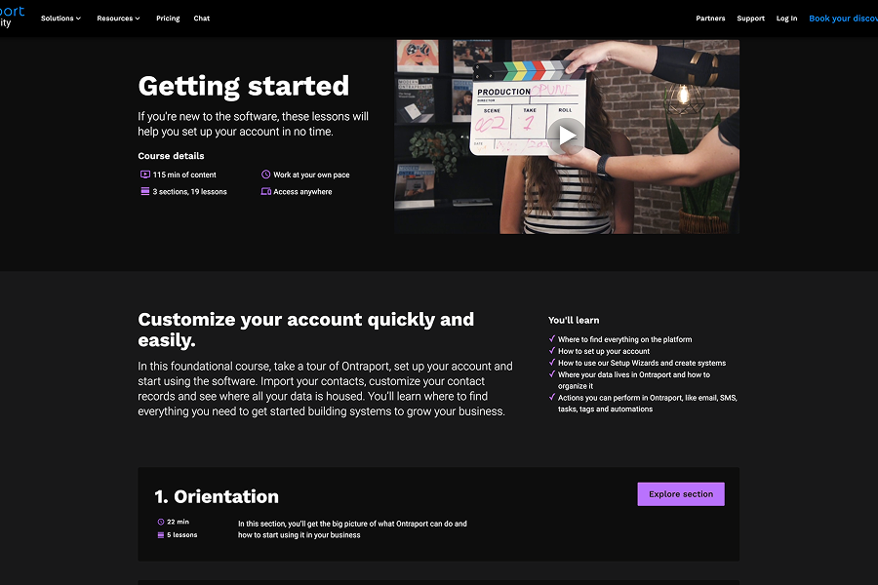
Task: Open the Support link
Action: click(750, 19)
